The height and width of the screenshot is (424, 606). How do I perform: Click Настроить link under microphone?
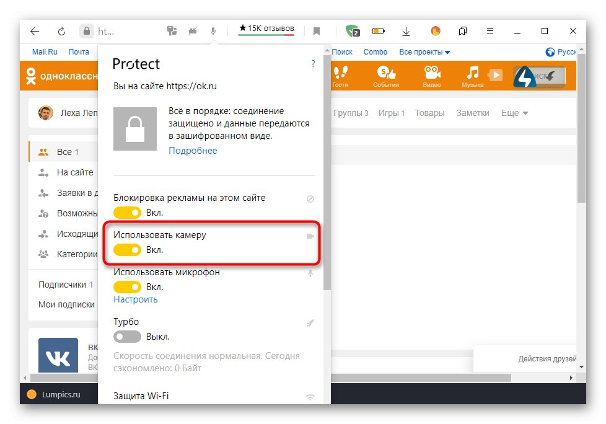click(135, 299)
